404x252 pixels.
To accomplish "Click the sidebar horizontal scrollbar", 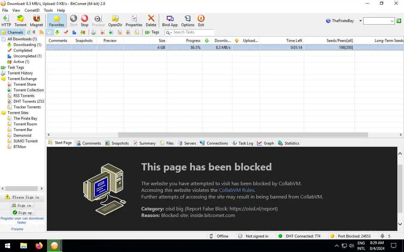I will [21, 188].
